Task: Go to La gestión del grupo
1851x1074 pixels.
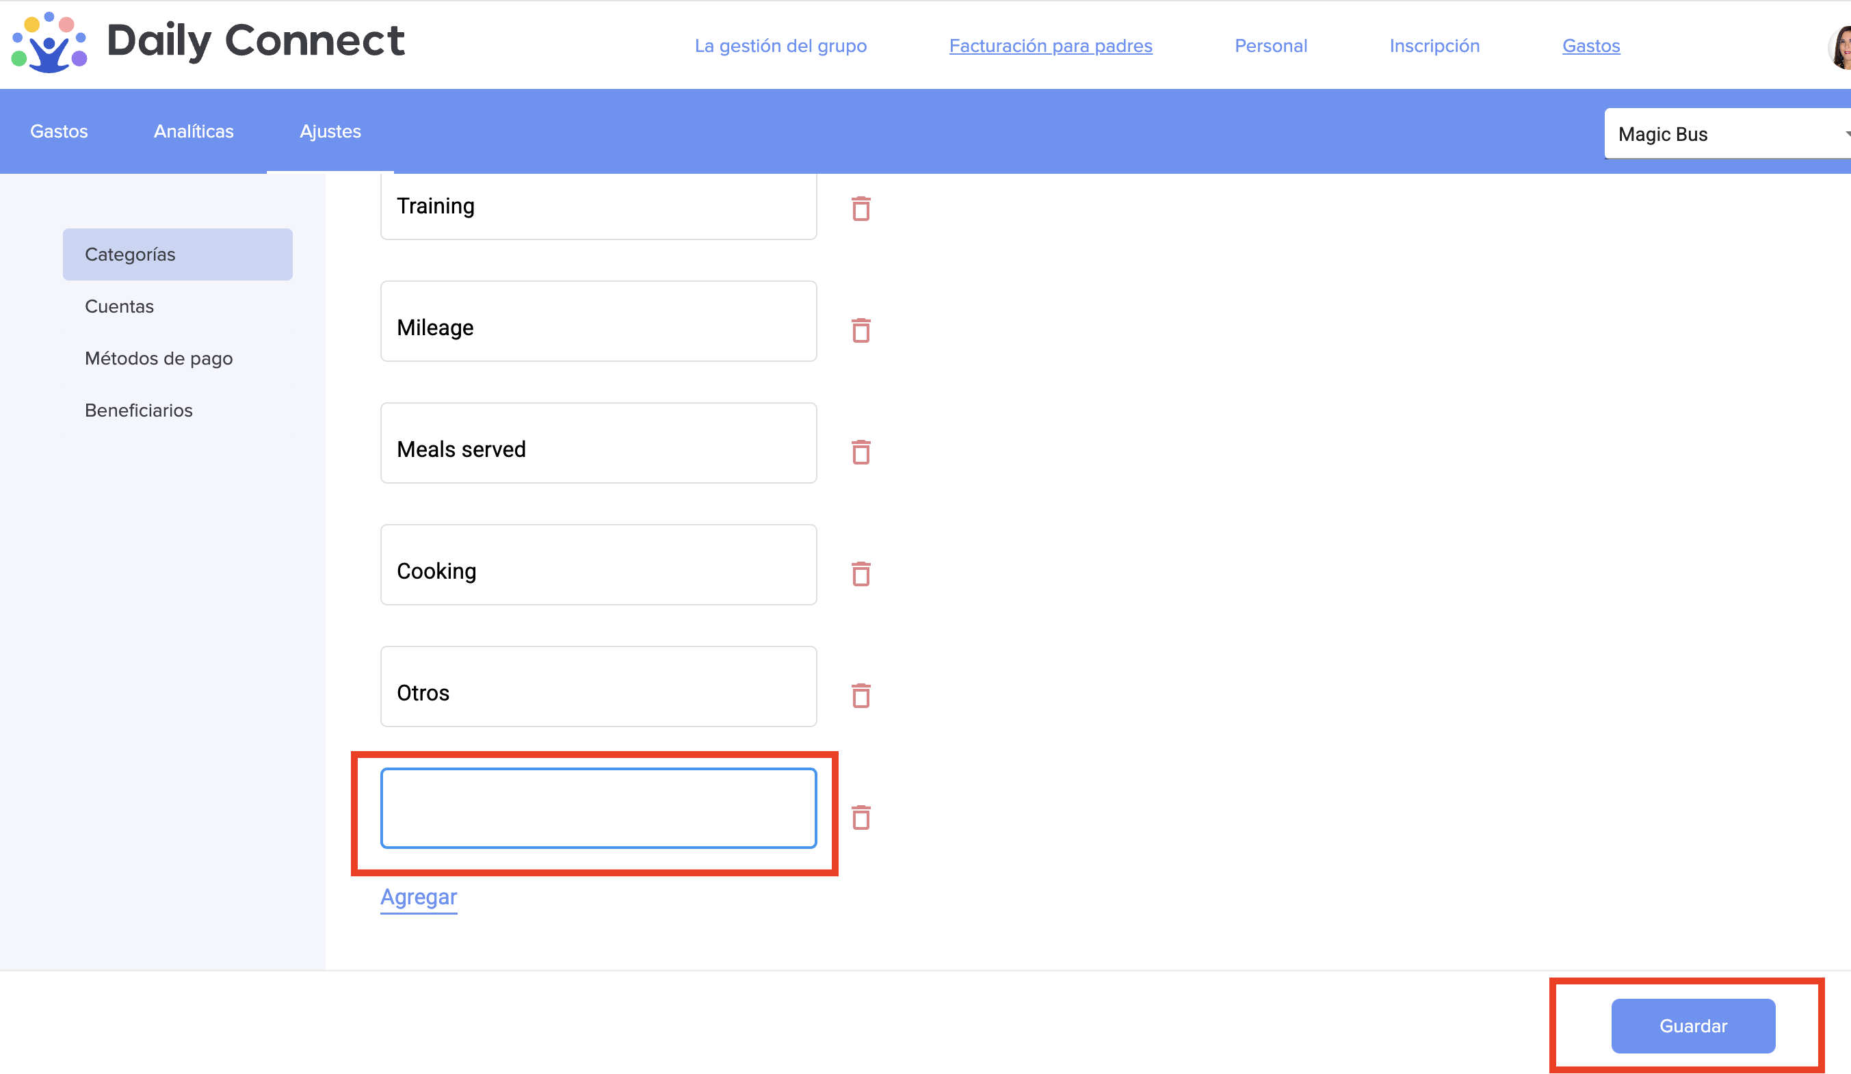Action: (x=780, y=46)
